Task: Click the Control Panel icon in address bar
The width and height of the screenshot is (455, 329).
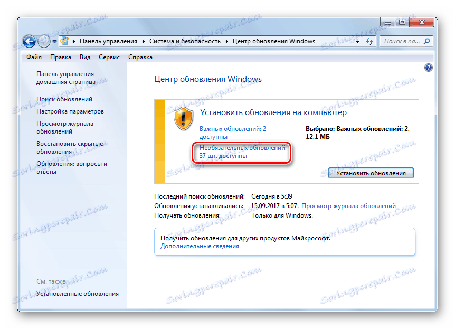Action: [x=64, y=41]
